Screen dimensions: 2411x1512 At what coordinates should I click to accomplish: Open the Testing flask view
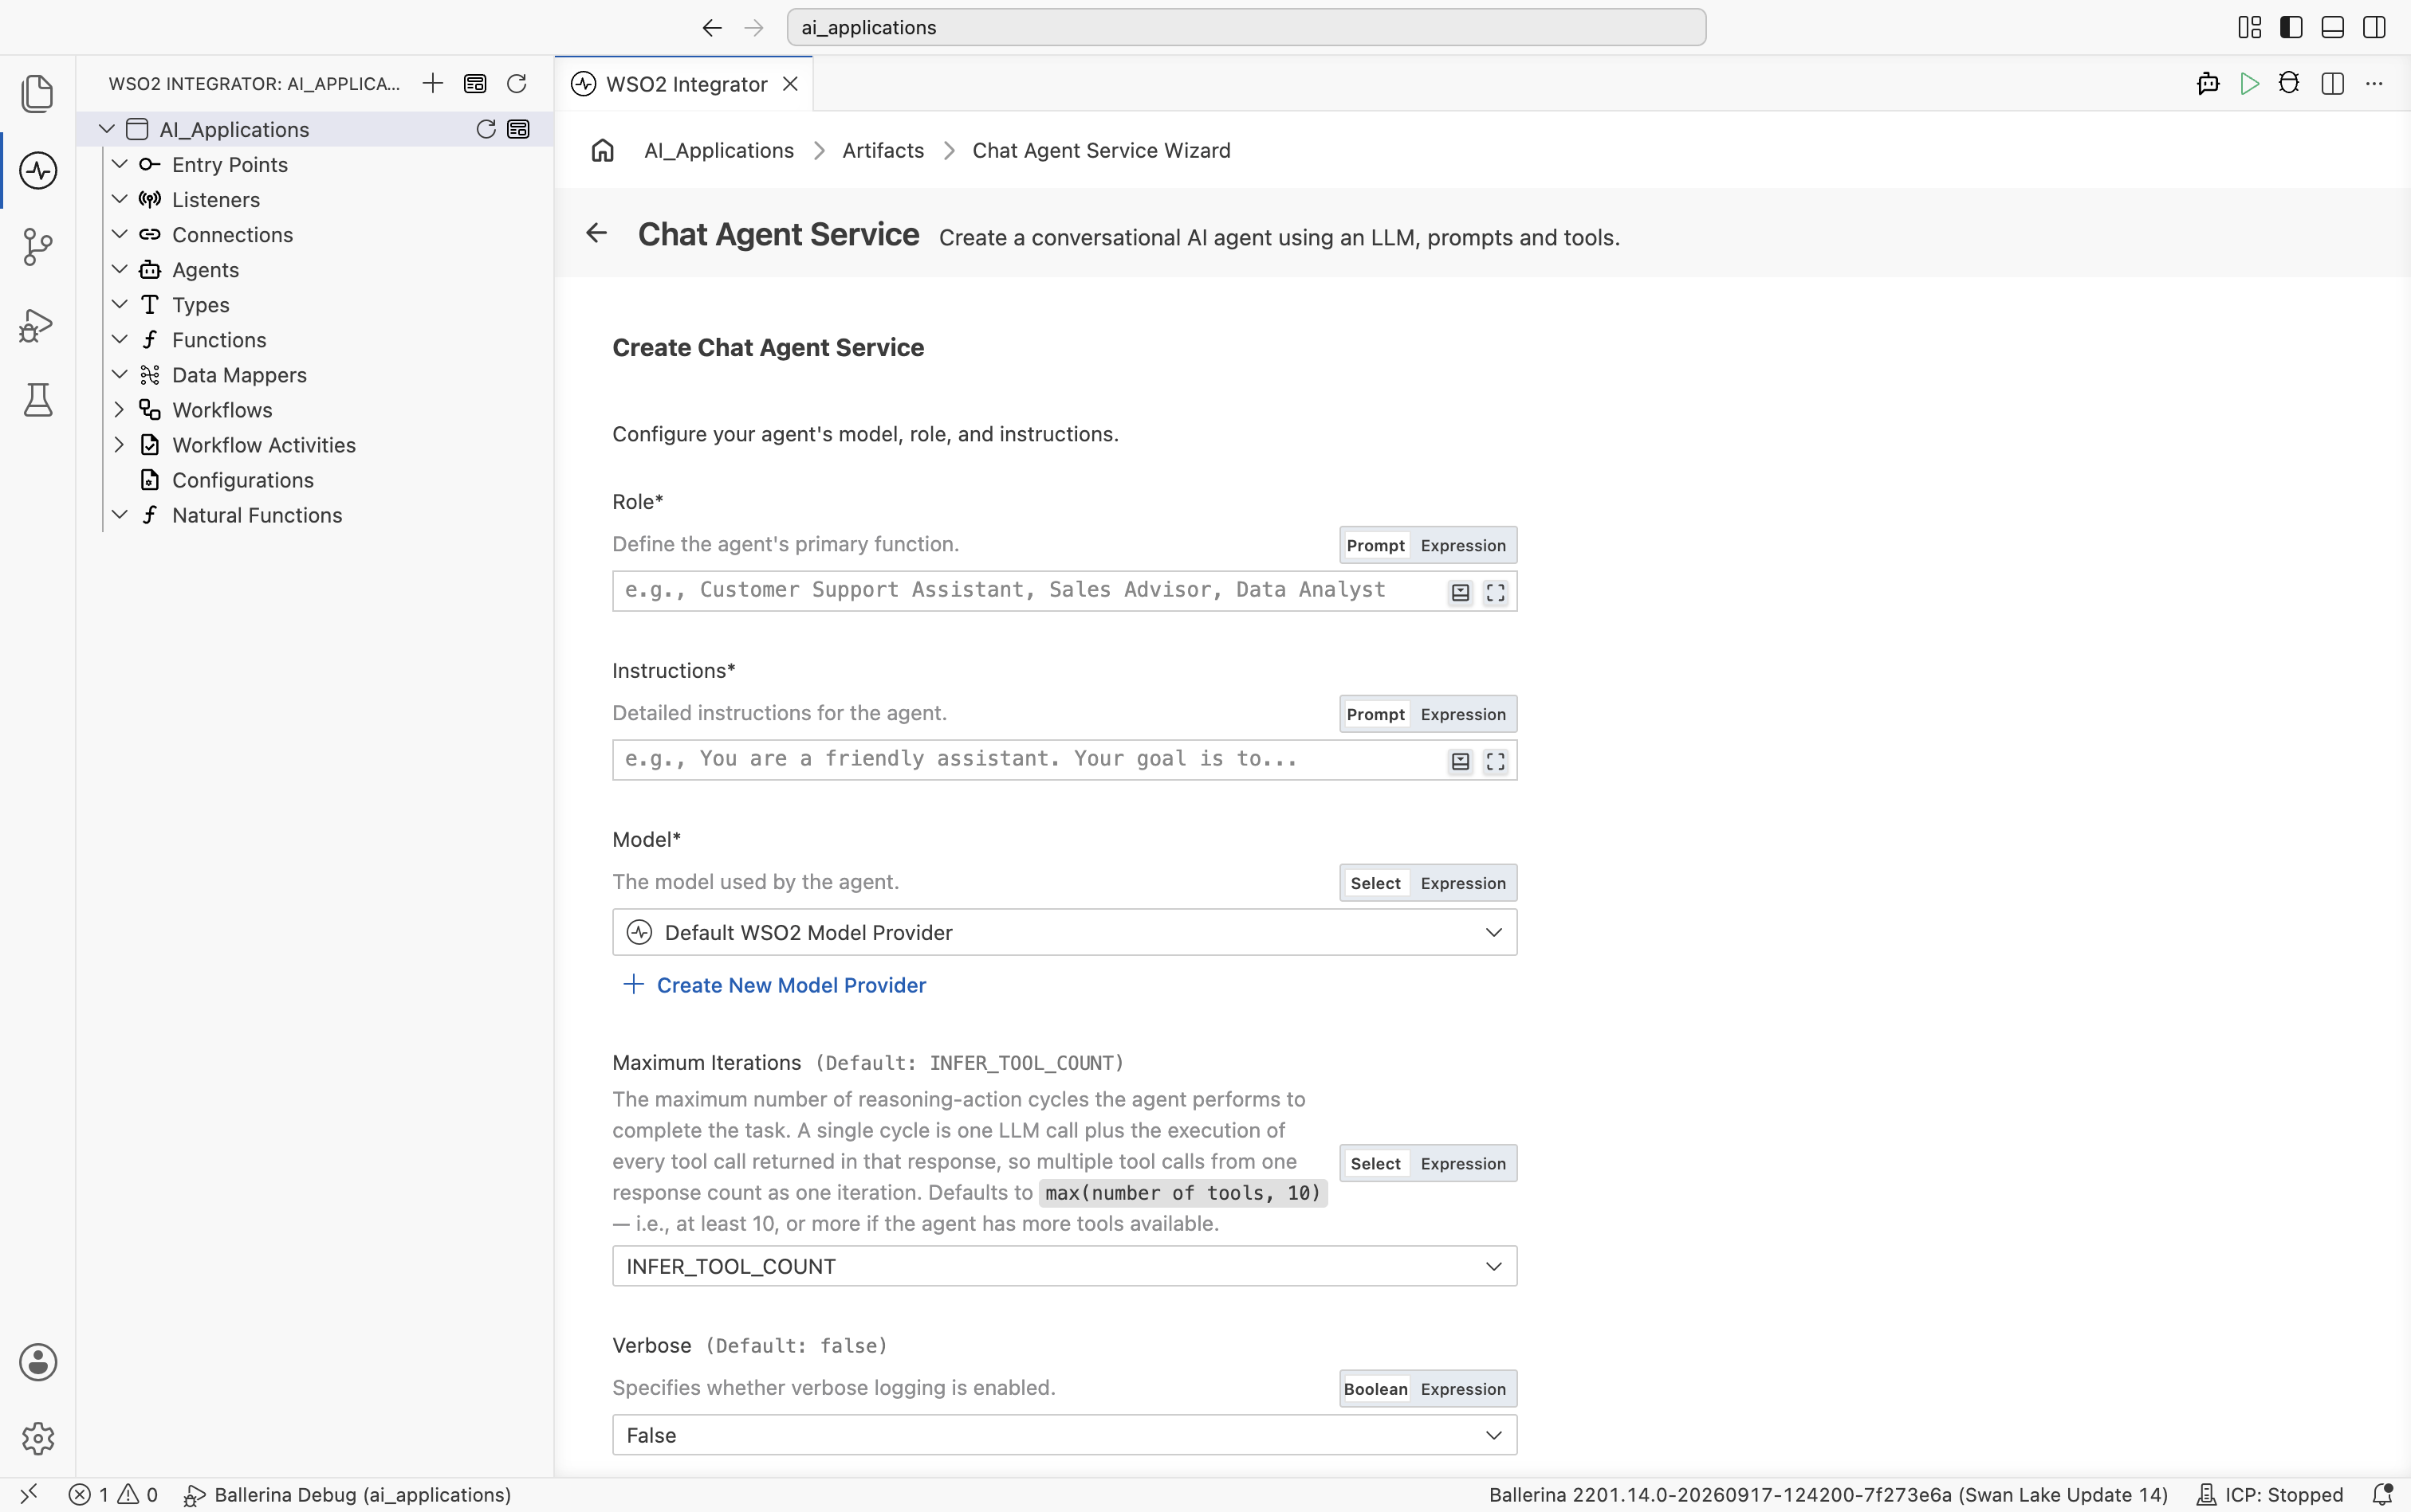38,400
